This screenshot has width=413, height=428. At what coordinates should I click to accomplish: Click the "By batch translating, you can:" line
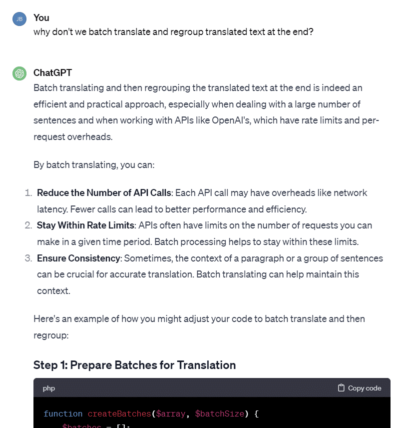tap(94, 165)
